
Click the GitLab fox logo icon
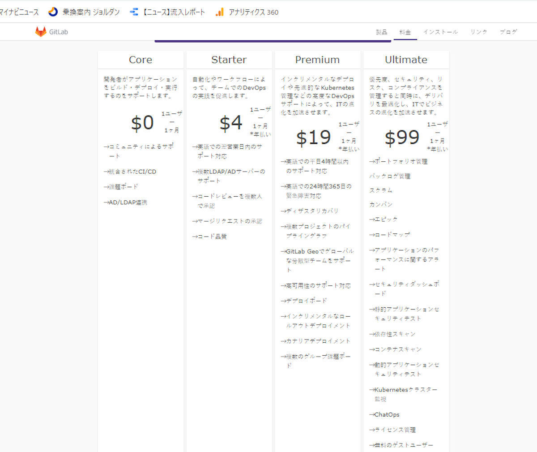point(41,32)
